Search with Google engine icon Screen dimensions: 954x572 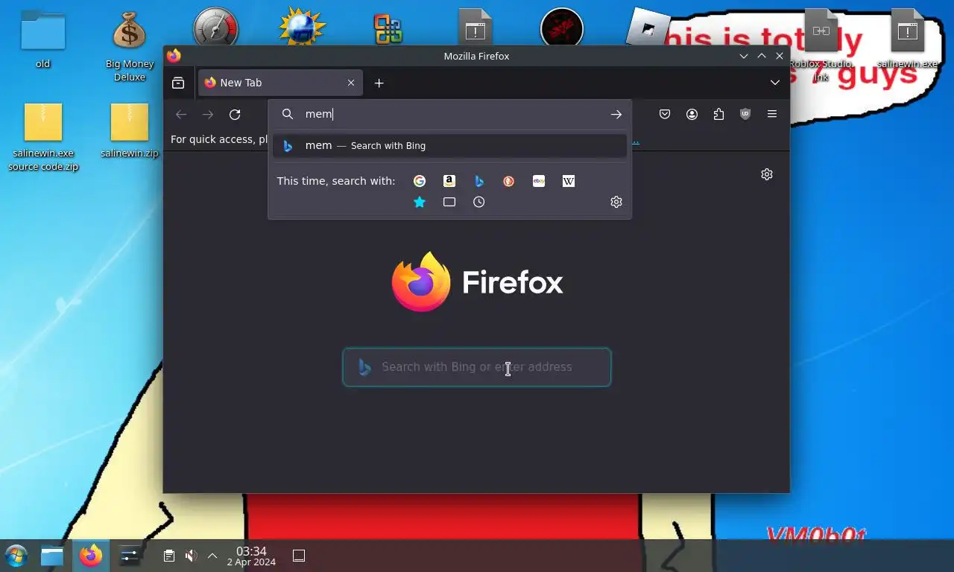coord(420,181)
